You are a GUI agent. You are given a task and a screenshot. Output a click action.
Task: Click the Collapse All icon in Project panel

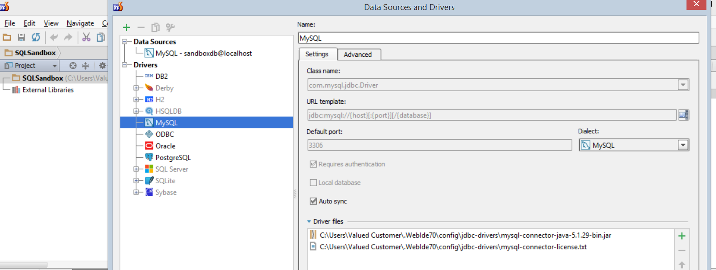pyautogui.click(x=86, y=66)
